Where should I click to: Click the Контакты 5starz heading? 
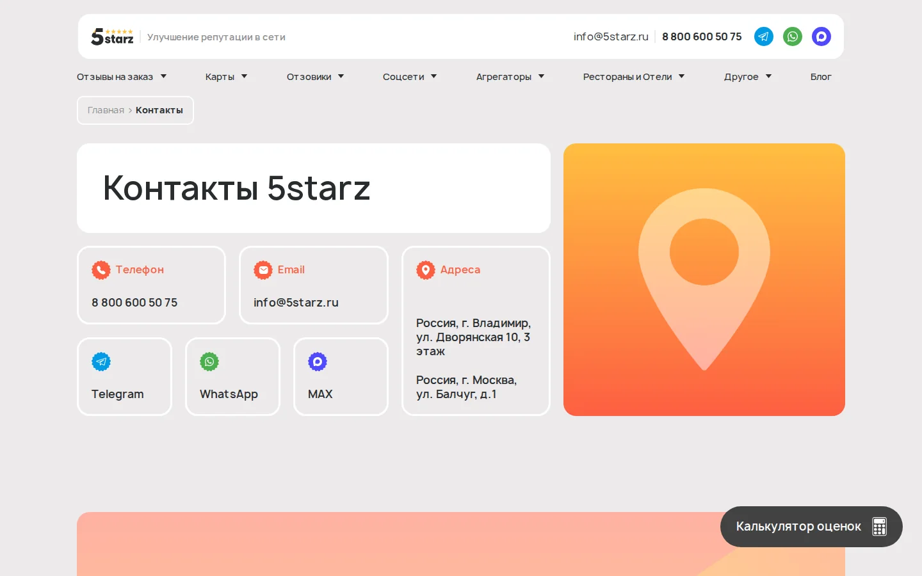coord(237,188)
